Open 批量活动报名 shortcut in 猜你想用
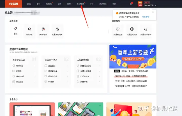182x116 pixels. click(146, 31)
